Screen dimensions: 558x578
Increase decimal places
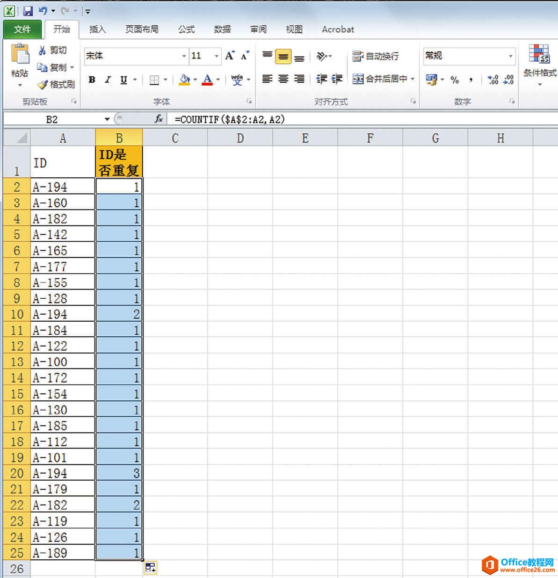[493, 80]
